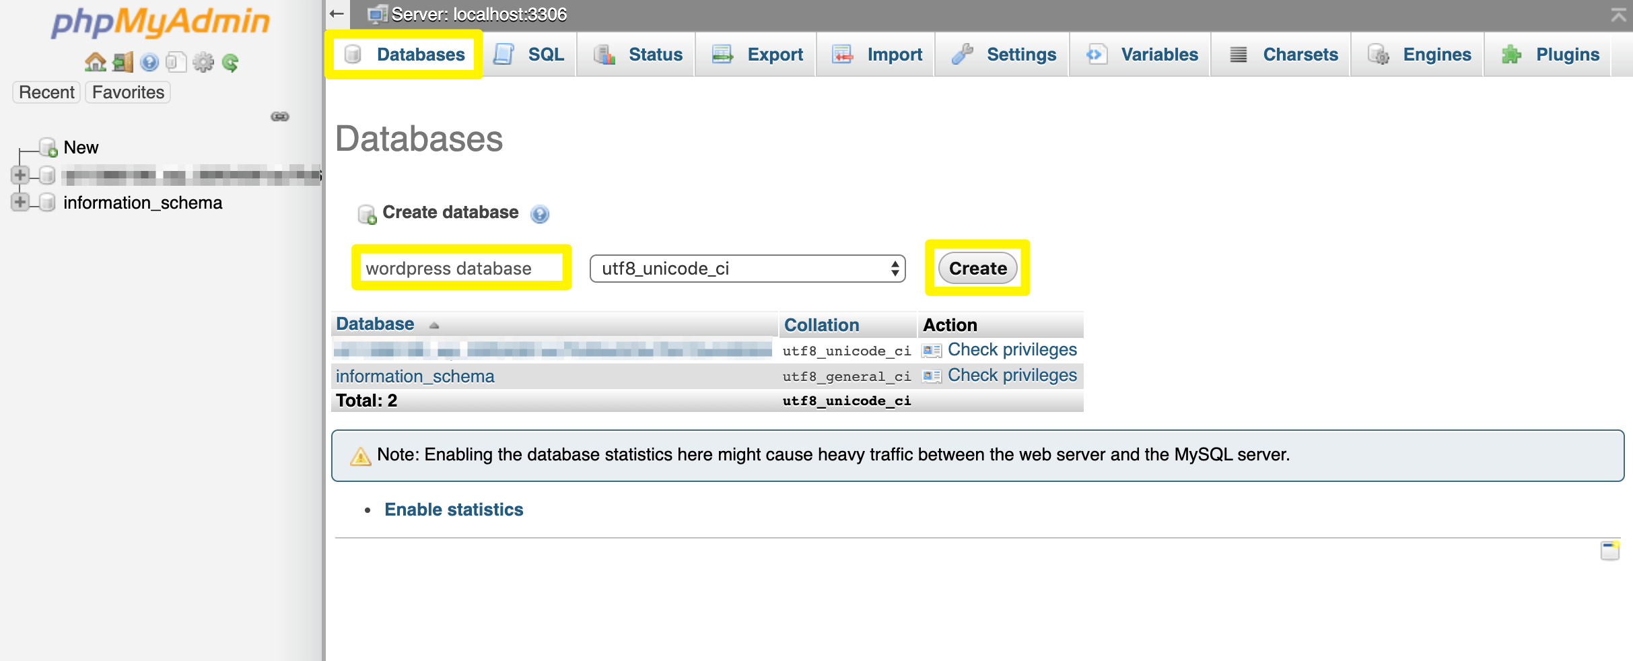1633x661 pixels.
Task: Click the database name input field
Action: pyautogui.click(x=462, y=269)
